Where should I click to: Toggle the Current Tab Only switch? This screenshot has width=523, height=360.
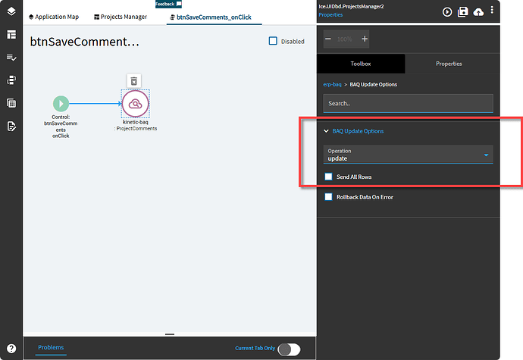290,349
